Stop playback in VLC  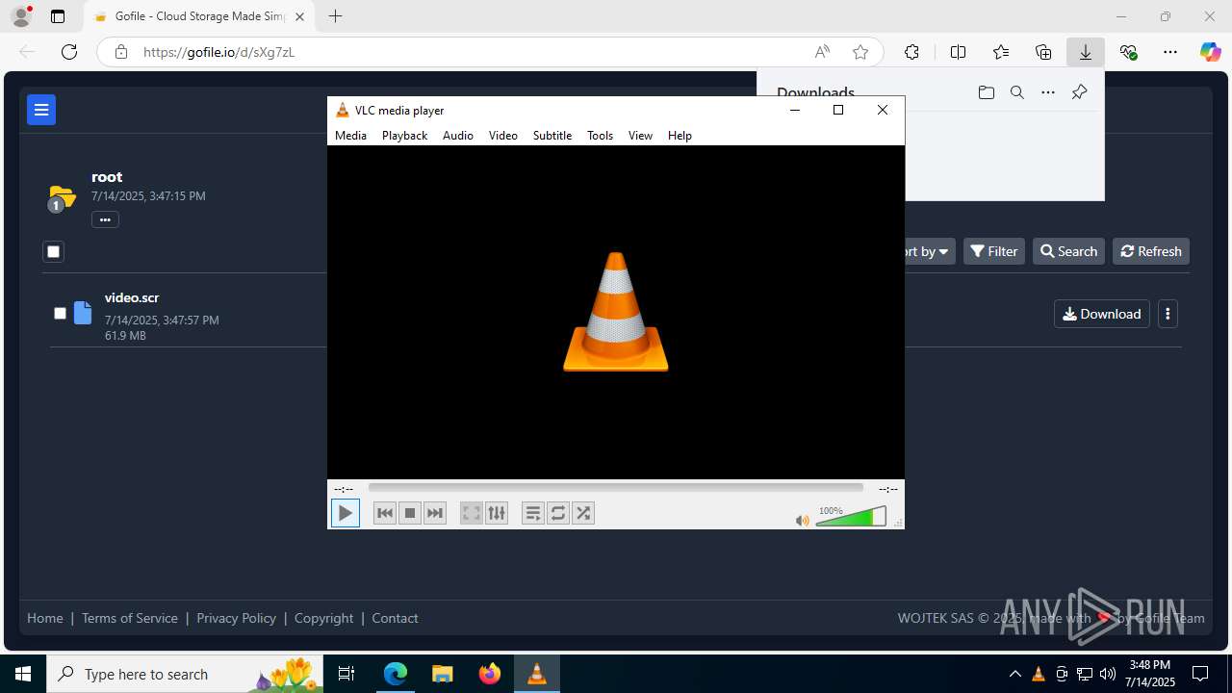tap(410, 513)
